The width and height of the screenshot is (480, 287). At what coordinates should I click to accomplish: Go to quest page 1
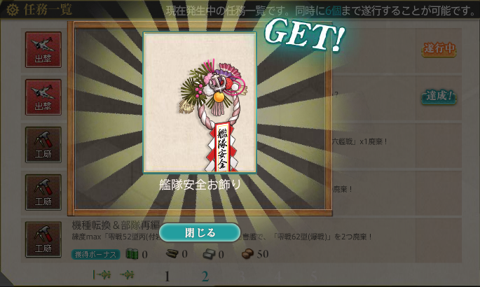[167, 276]
